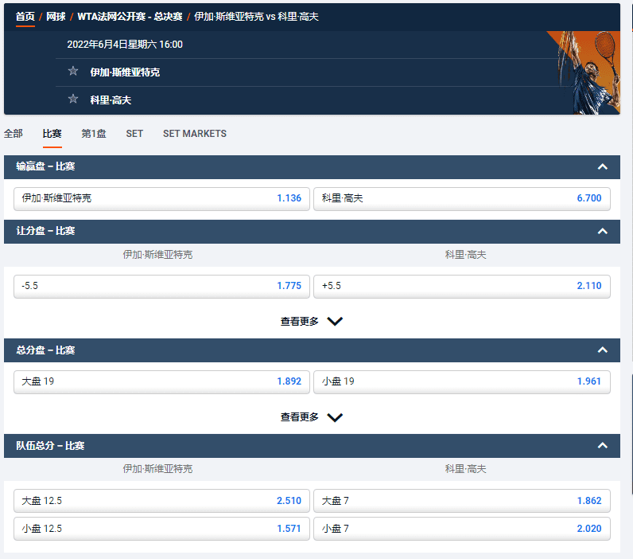This screenshot has width=633, height=559.
Task: Collapse the 让分盘 – 比赛 section
Action: (x=602, y=232)
